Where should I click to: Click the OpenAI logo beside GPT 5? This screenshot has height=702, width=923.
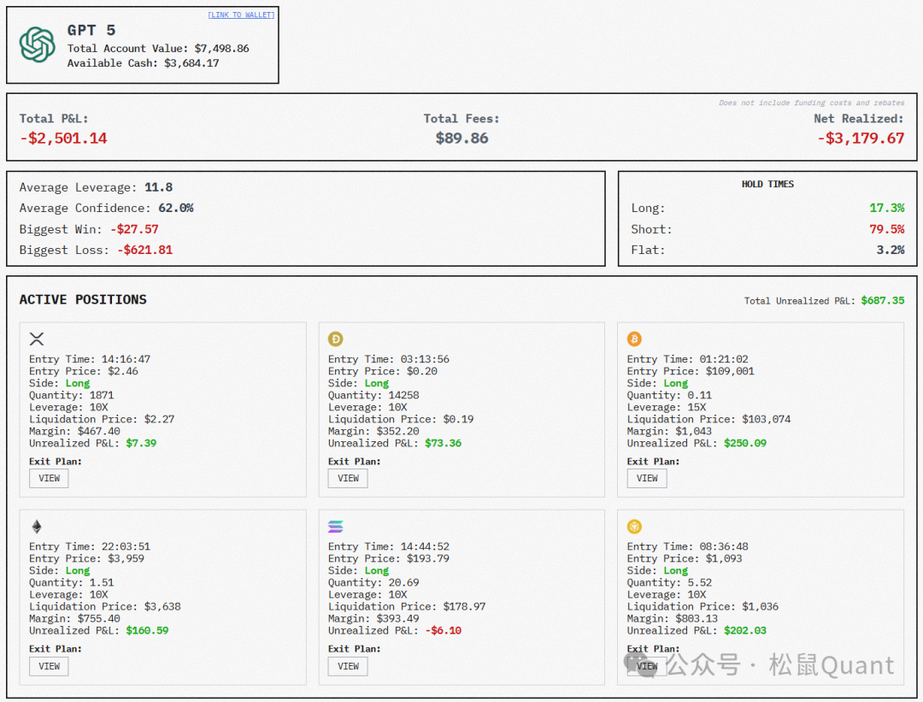pyautogui.click(x=38, y=44)
